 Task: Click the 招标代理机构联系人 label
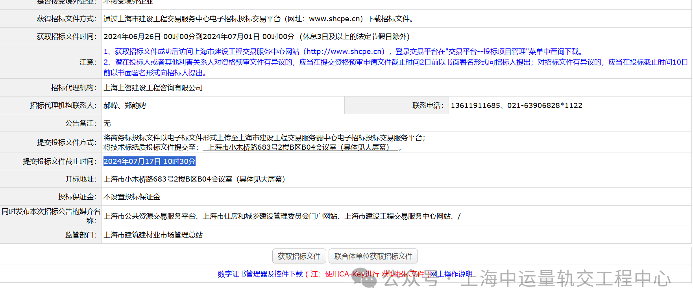point(63,105)
